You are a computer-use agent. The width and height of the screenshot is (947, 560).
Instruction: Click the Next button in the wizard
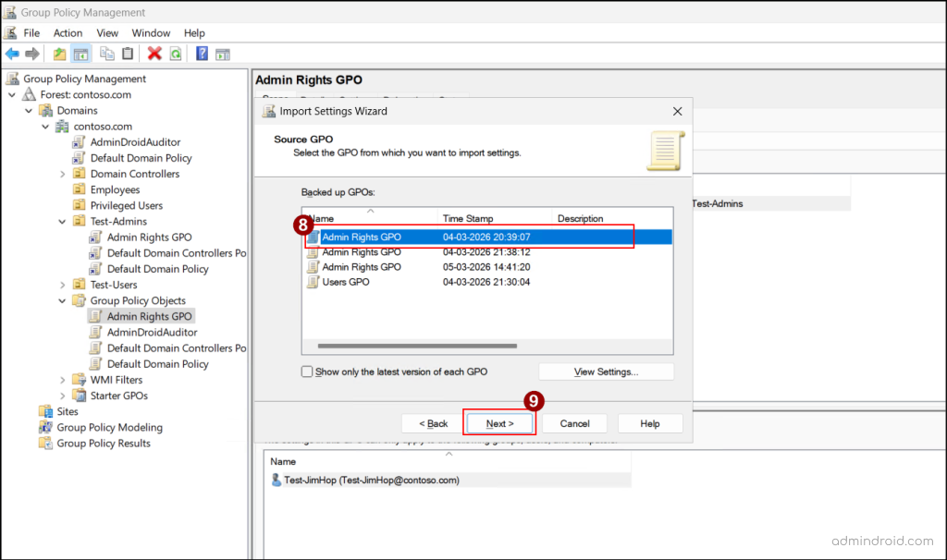point(498,423)
